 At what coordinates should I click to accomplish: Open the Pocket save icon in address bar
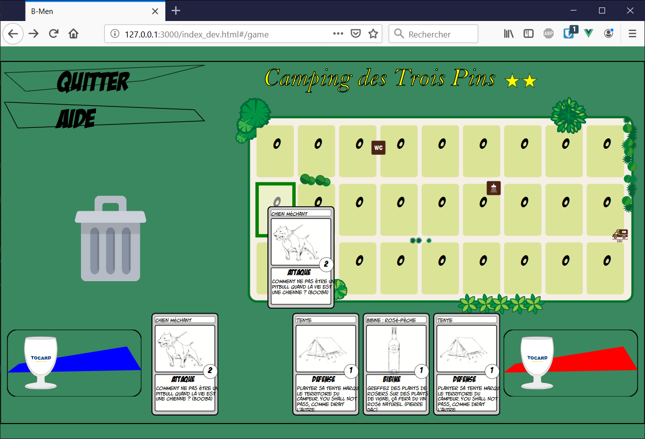pos(356,34)
